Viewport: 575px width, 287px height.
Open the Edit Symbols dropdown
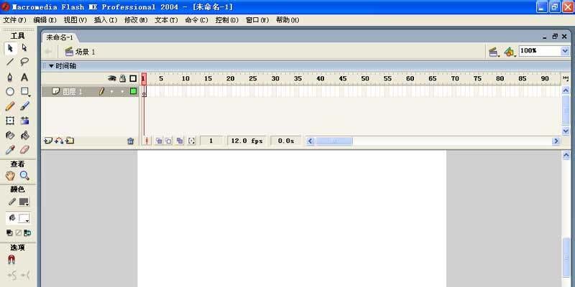509,52
